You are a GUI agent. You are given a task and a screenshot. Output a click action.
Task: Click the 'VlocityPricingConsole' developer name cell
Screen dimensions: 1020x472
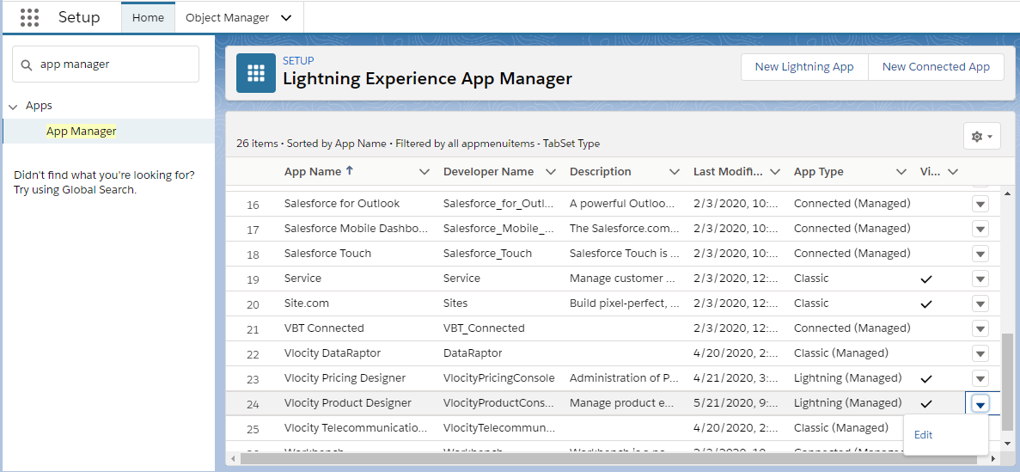[499, 378]
